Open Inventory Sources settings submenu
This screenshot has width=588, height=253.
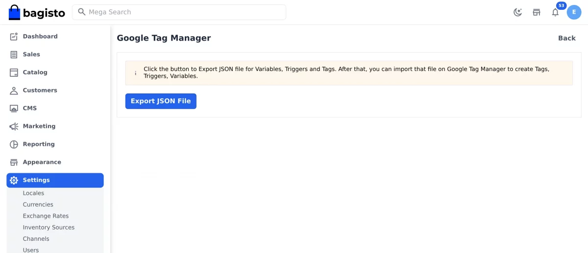click(49, 228)
